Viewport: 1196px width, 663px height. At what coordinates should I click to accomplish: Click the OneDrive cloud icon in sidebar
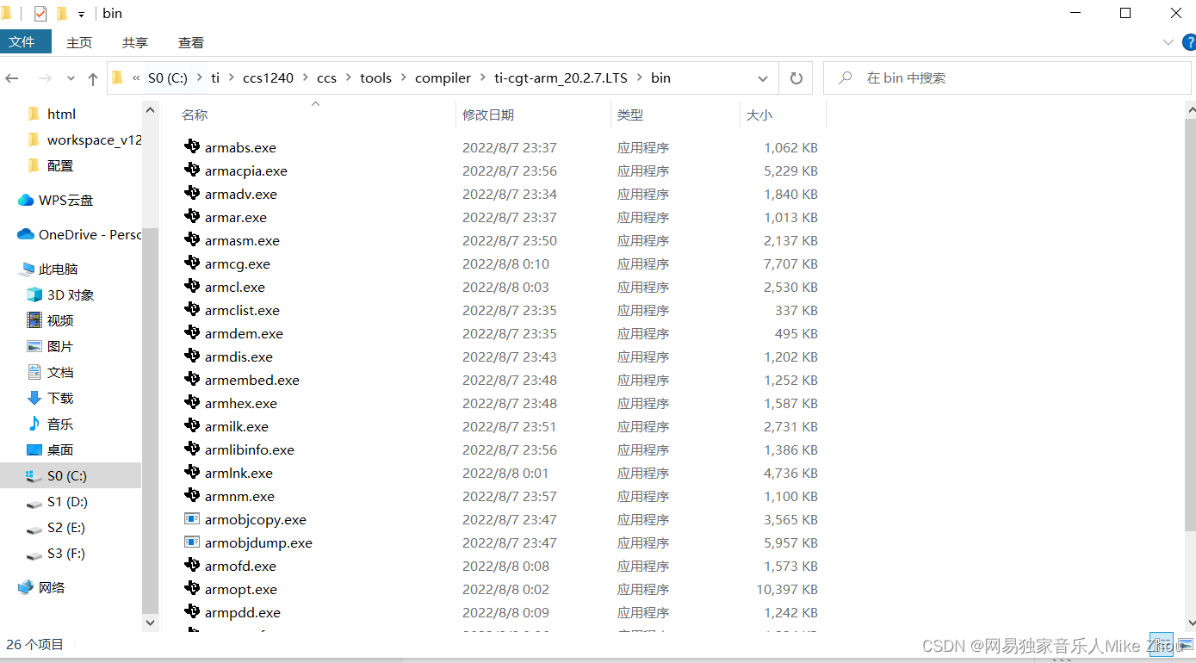point(26,234)
